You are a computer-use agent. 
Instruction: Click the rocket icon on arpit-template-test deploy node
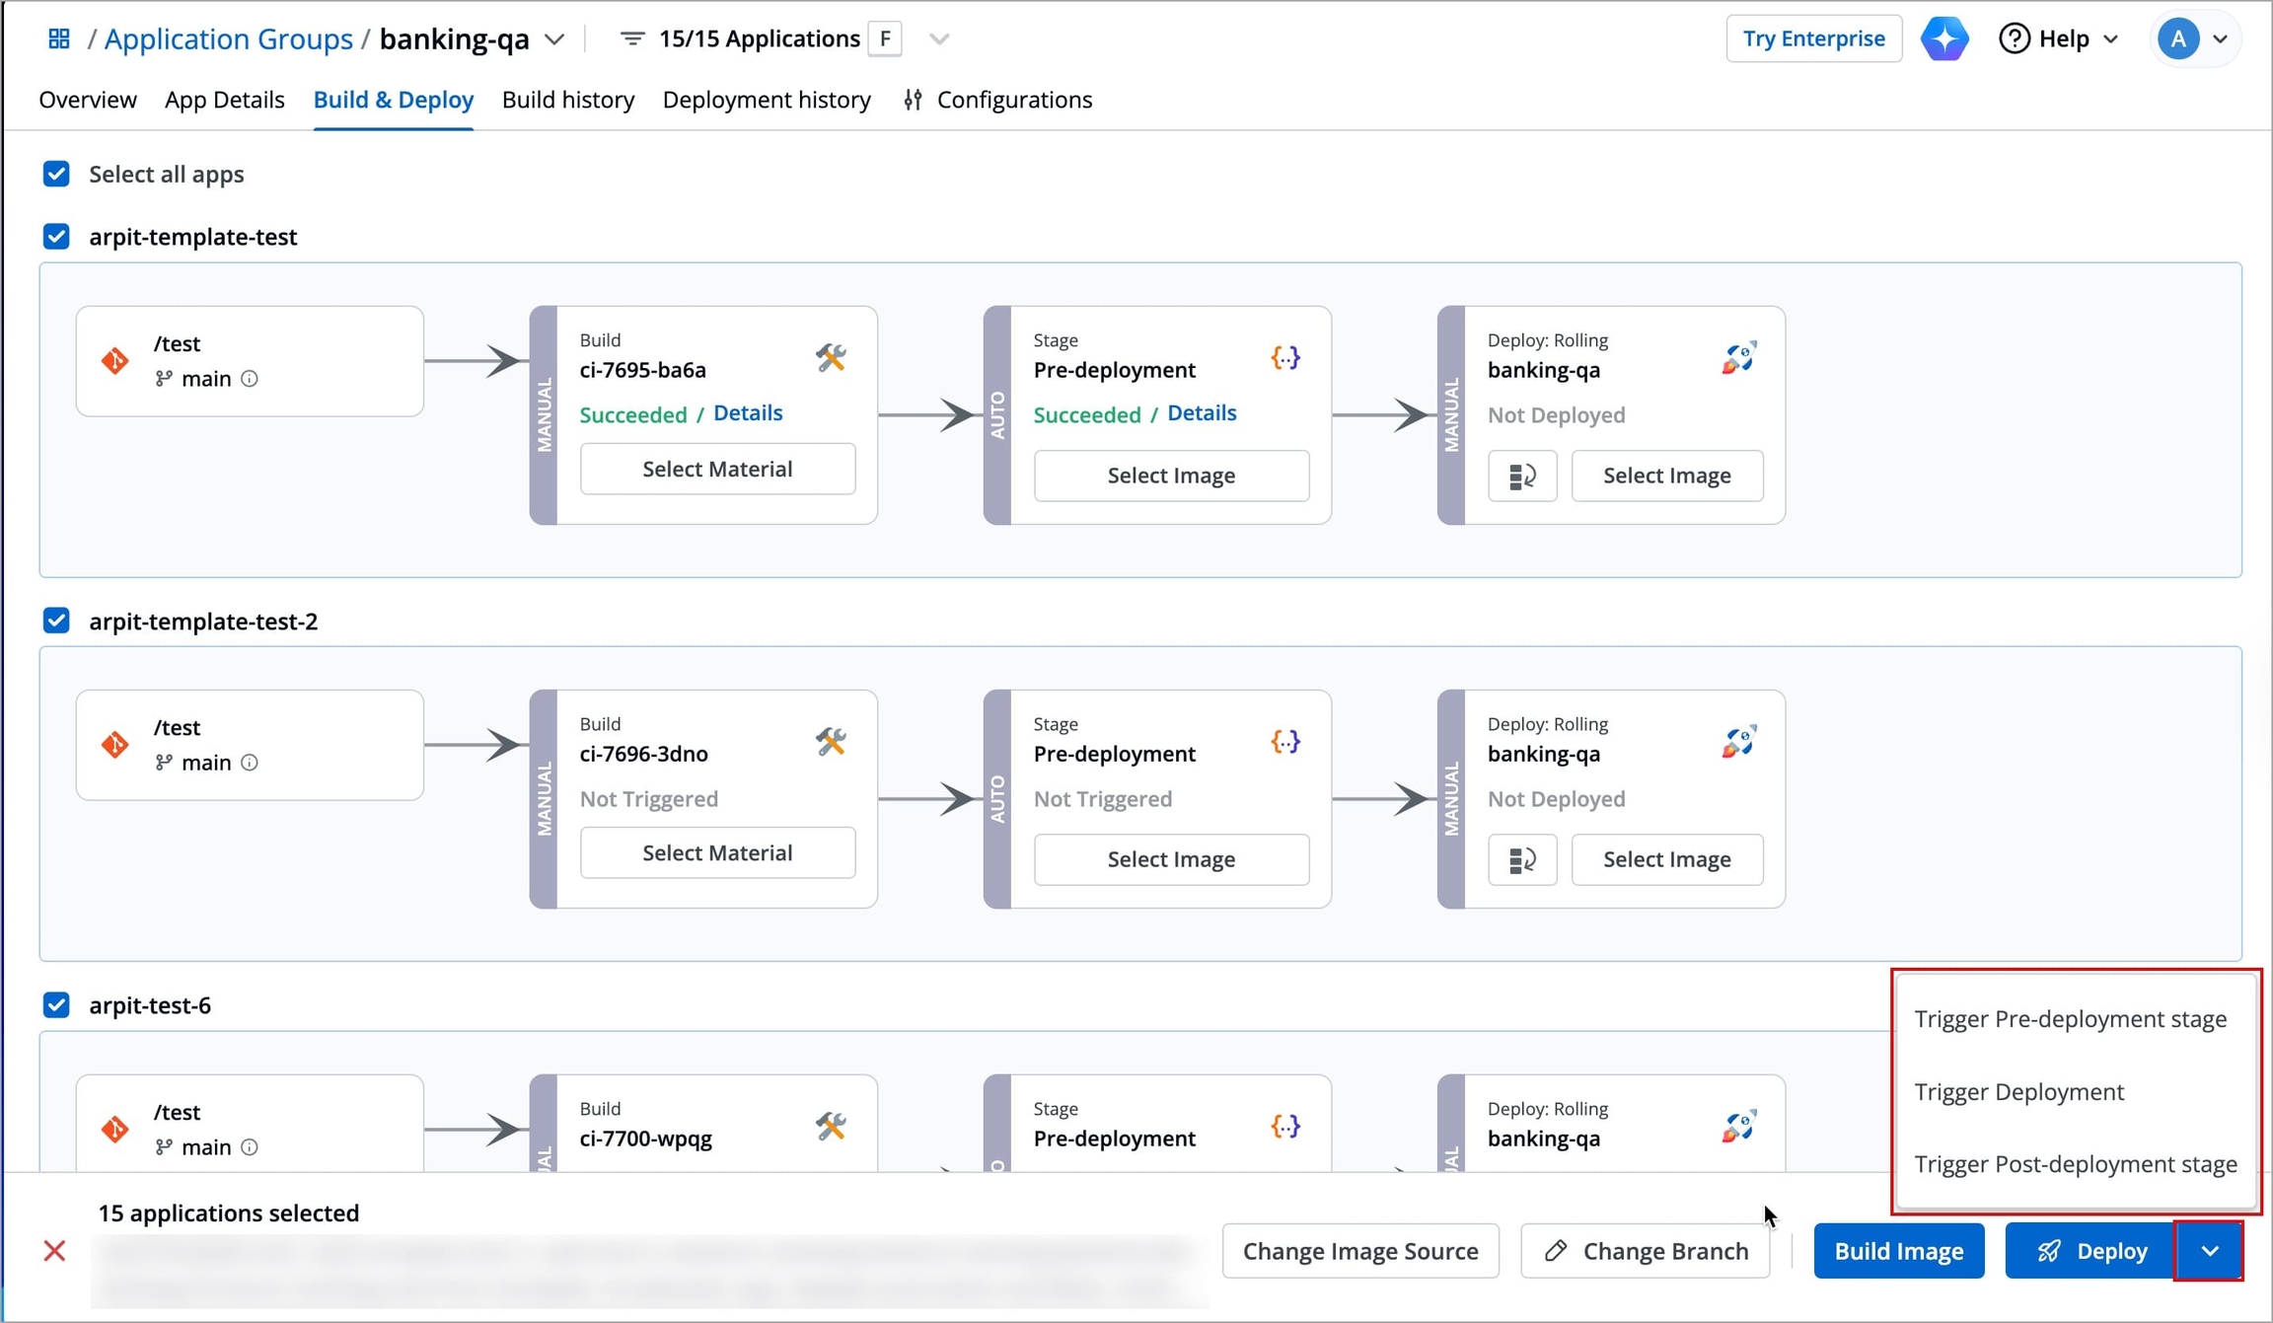pyautogui.click(x=1738, y=358)
